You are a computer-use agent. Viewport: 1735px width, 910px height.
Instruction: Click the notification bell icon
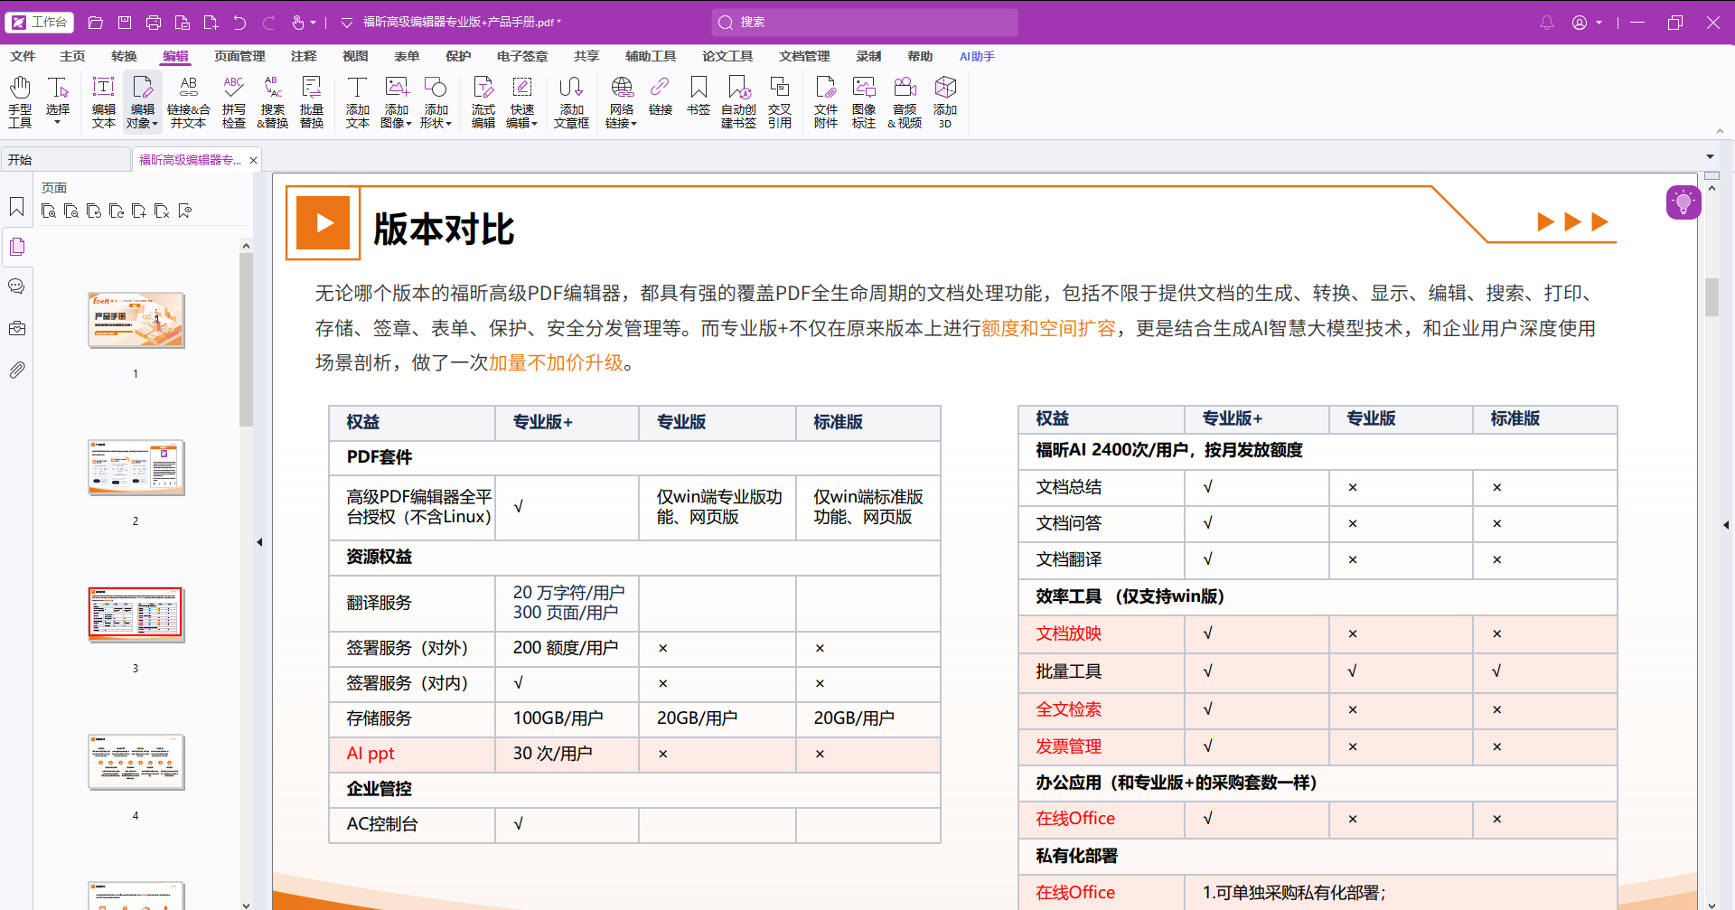(1547, 23)
